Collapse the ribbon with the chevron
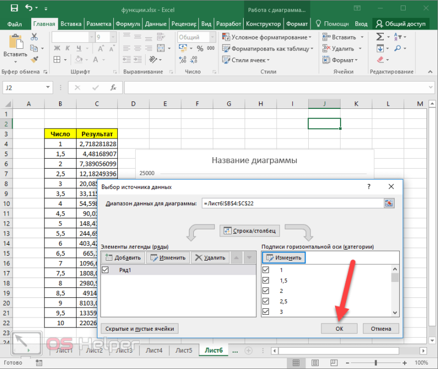 [430, 72]
